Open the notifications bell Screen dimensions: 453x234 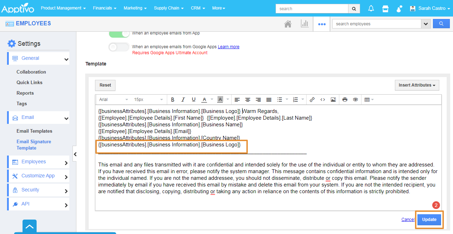(371, 8)
